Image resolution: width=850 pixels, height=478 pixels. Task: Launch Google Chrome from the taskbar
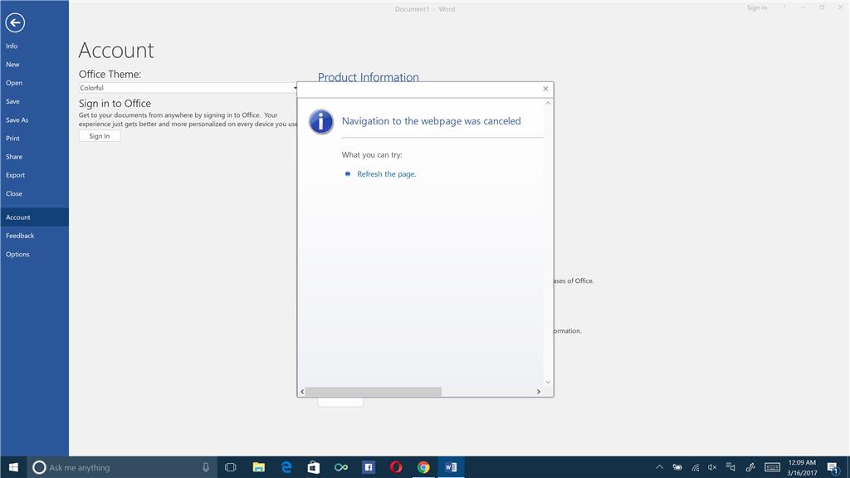point(423,467)
